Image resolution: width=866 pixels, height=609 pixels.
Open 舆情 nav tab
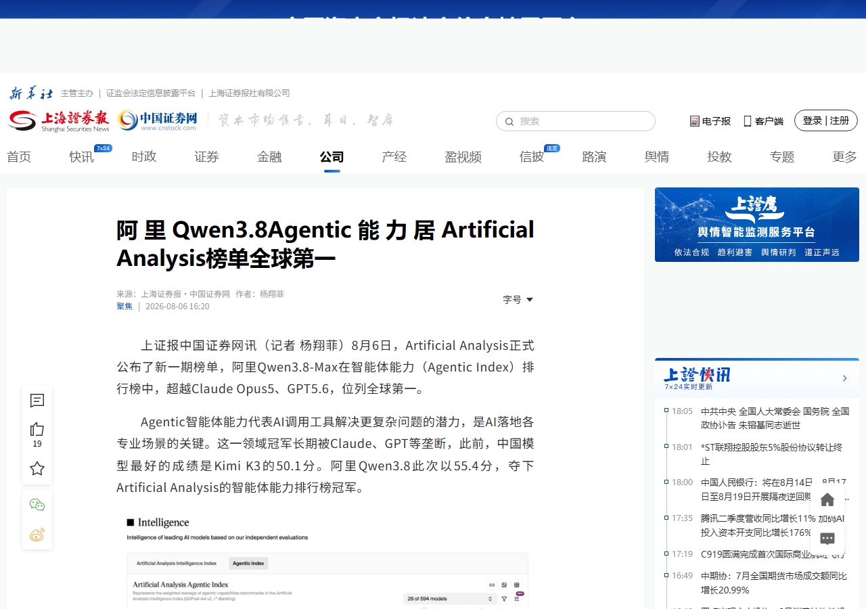pos(657,157)
